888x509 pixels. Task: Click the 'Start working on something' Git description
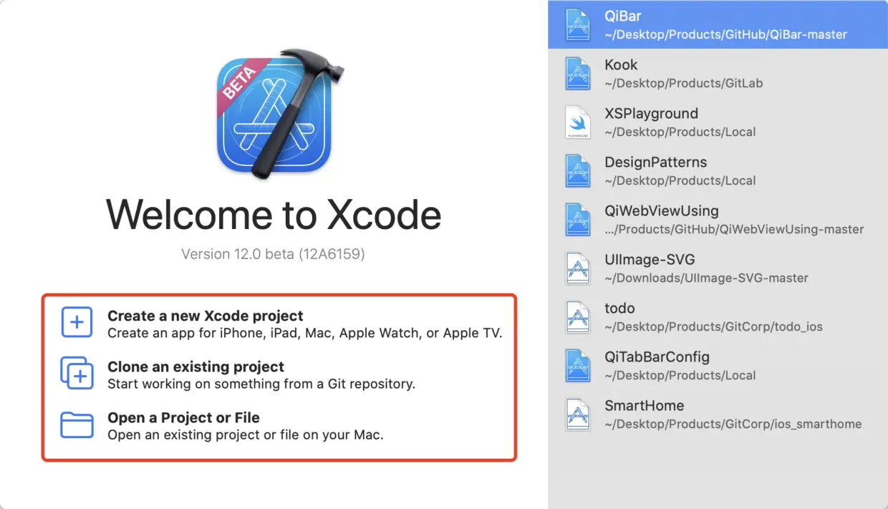pyautogui.click(x=261, y=384)
